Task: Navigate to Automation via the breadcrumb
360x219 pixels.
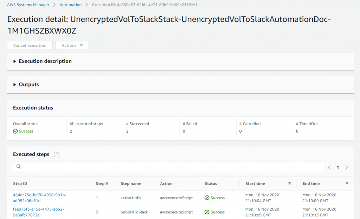Action: pos(70,5)
